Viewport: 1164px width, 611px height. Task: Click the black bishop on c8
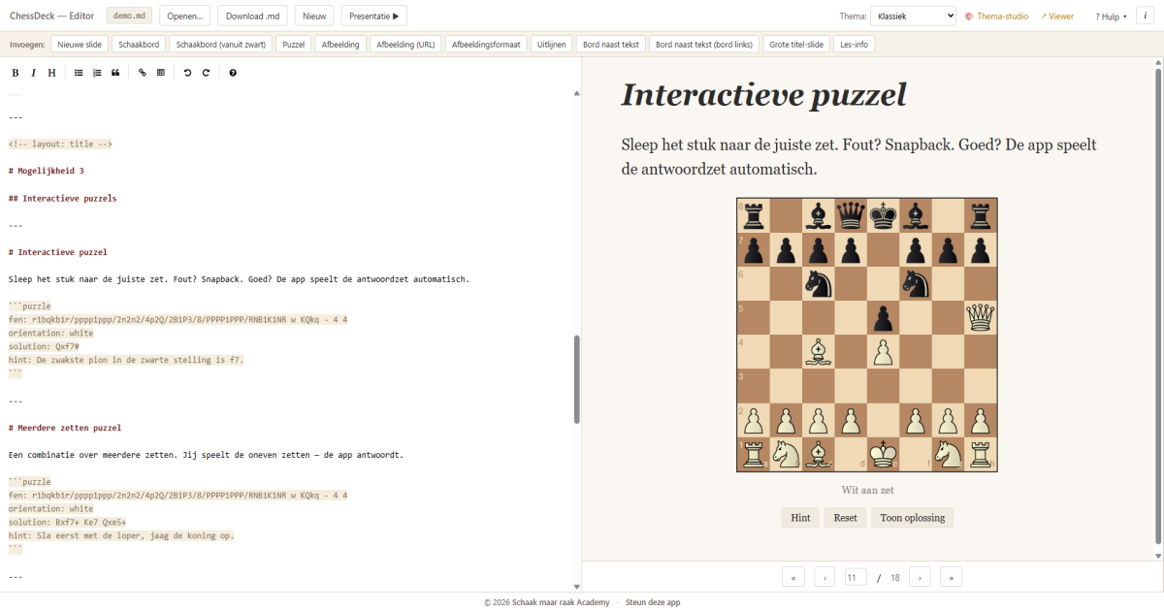[x=819, y=215]
